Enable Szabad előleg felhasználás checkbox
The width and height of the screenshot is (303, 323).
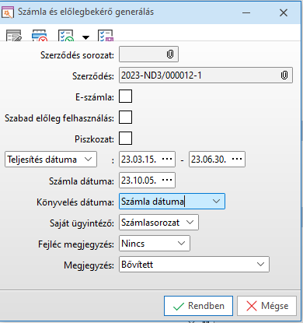point(125,118)
